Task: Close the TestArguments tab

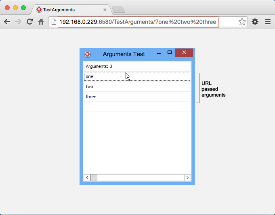Action: [x=105, y=9]
